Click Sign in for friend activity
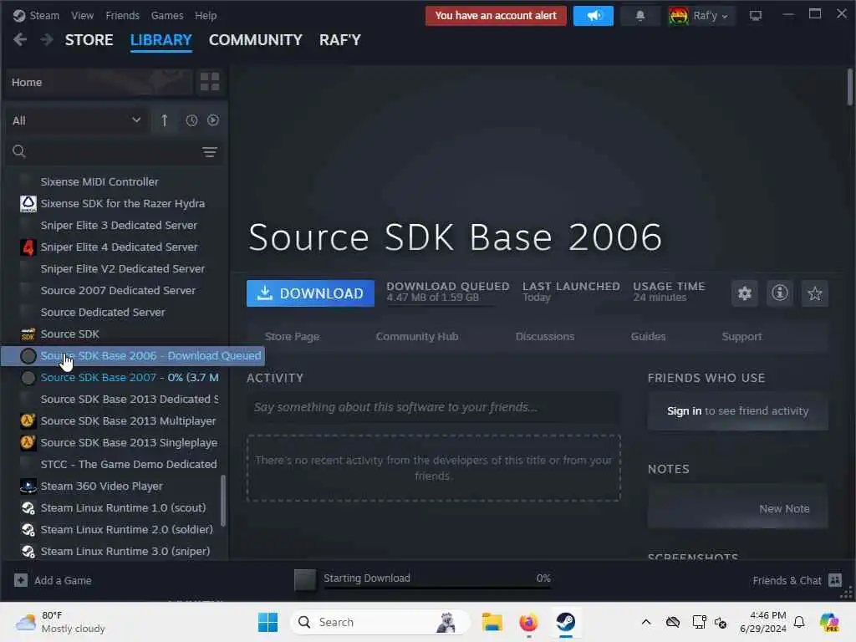 pos(684,411)
